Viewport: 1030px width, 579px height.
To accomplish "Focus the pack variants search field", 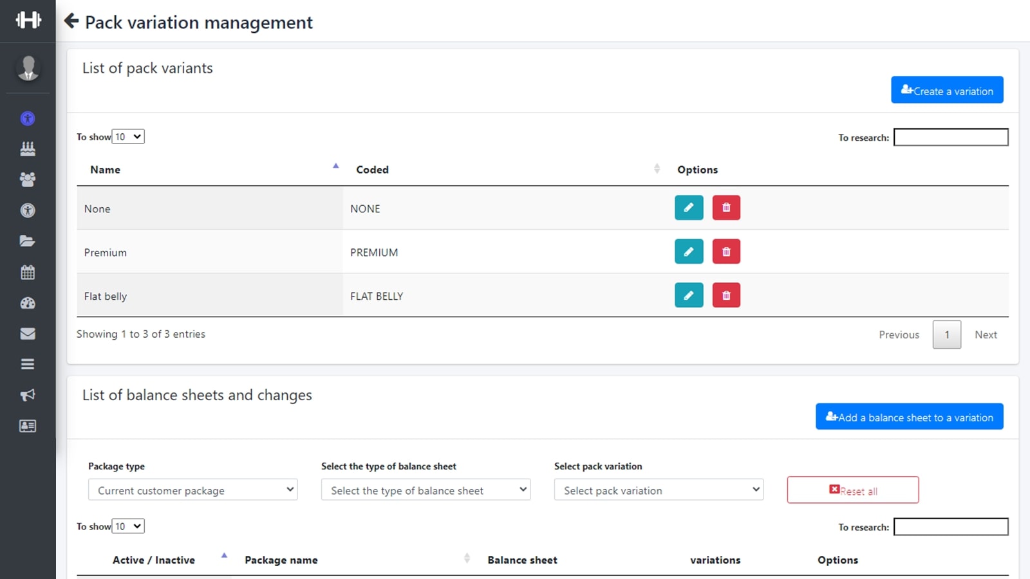I will tap(950, 137).
